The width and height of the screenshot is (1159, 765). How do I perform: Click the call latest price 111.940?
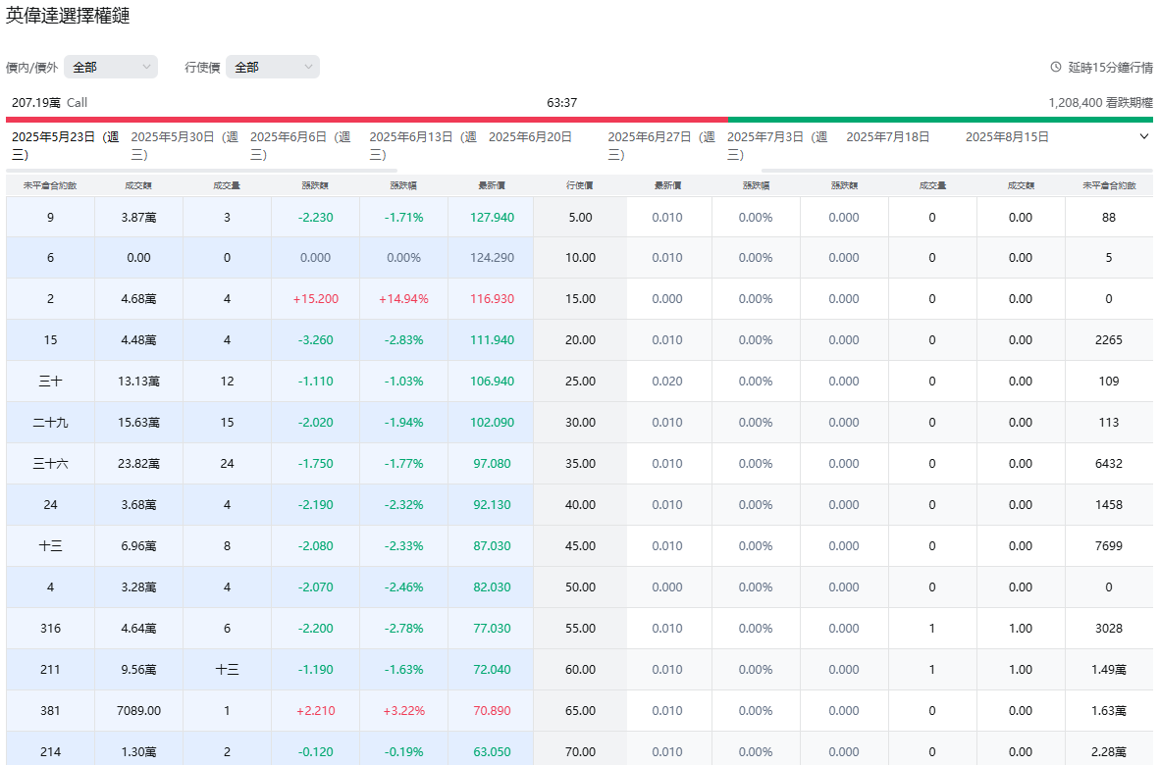pos(492,340)
